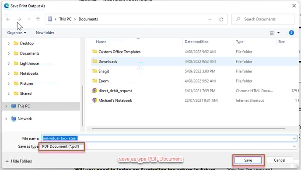Click the Save button

coord(248,160)
